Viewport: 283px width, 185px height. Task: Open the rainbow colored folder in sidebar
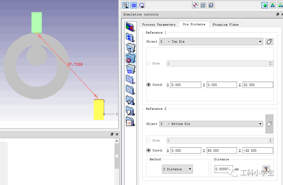[130, 27]
